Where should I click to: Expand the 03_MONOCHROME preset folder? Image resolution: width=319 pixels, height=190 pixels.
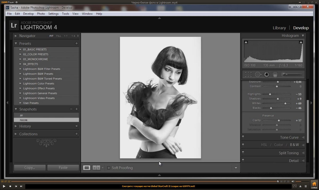[20, 59]
